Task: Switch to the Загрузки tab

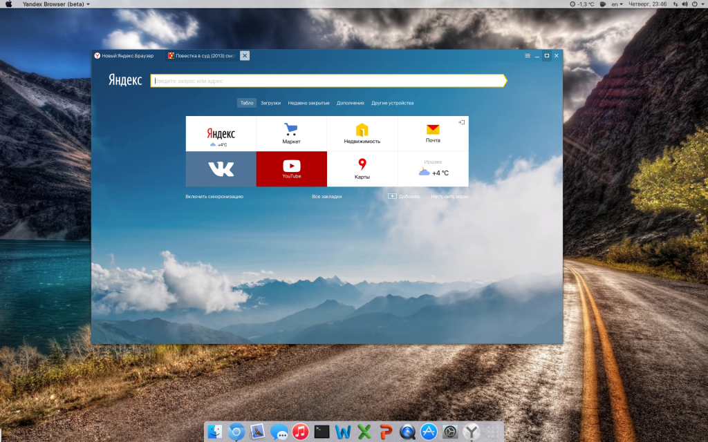Action: (x=270, y=103)
